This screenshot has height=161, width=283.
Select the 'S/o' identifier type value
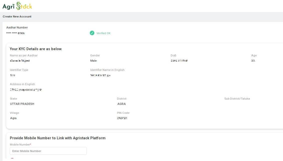pos(13,75)
